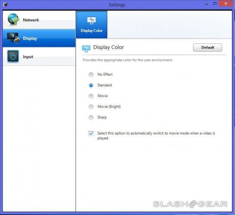The image size is (235, 215).
Task: Select the No Effect radio option
Action: (x=91, y=74)
